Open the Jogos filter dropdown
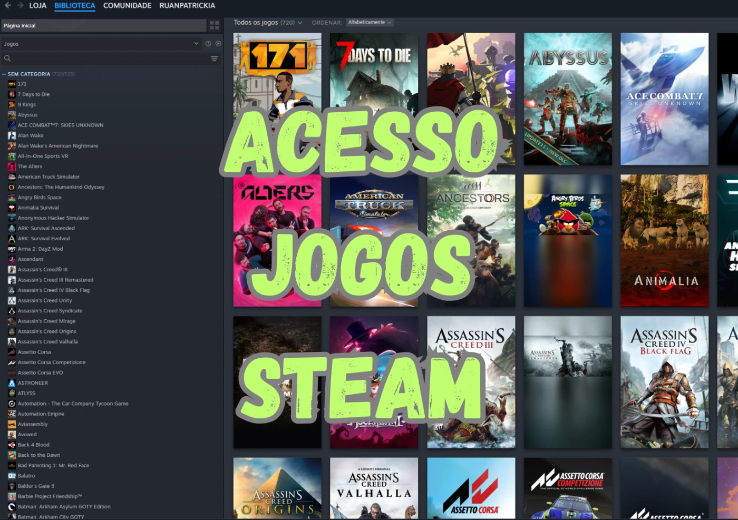 pyautogui.click(x=100, y=44)
